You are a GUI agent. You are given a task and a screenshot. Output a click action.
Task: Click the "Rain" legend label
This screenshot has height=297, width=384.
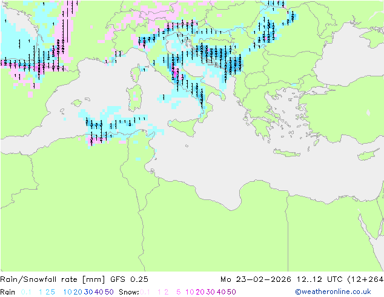point(8,292)
